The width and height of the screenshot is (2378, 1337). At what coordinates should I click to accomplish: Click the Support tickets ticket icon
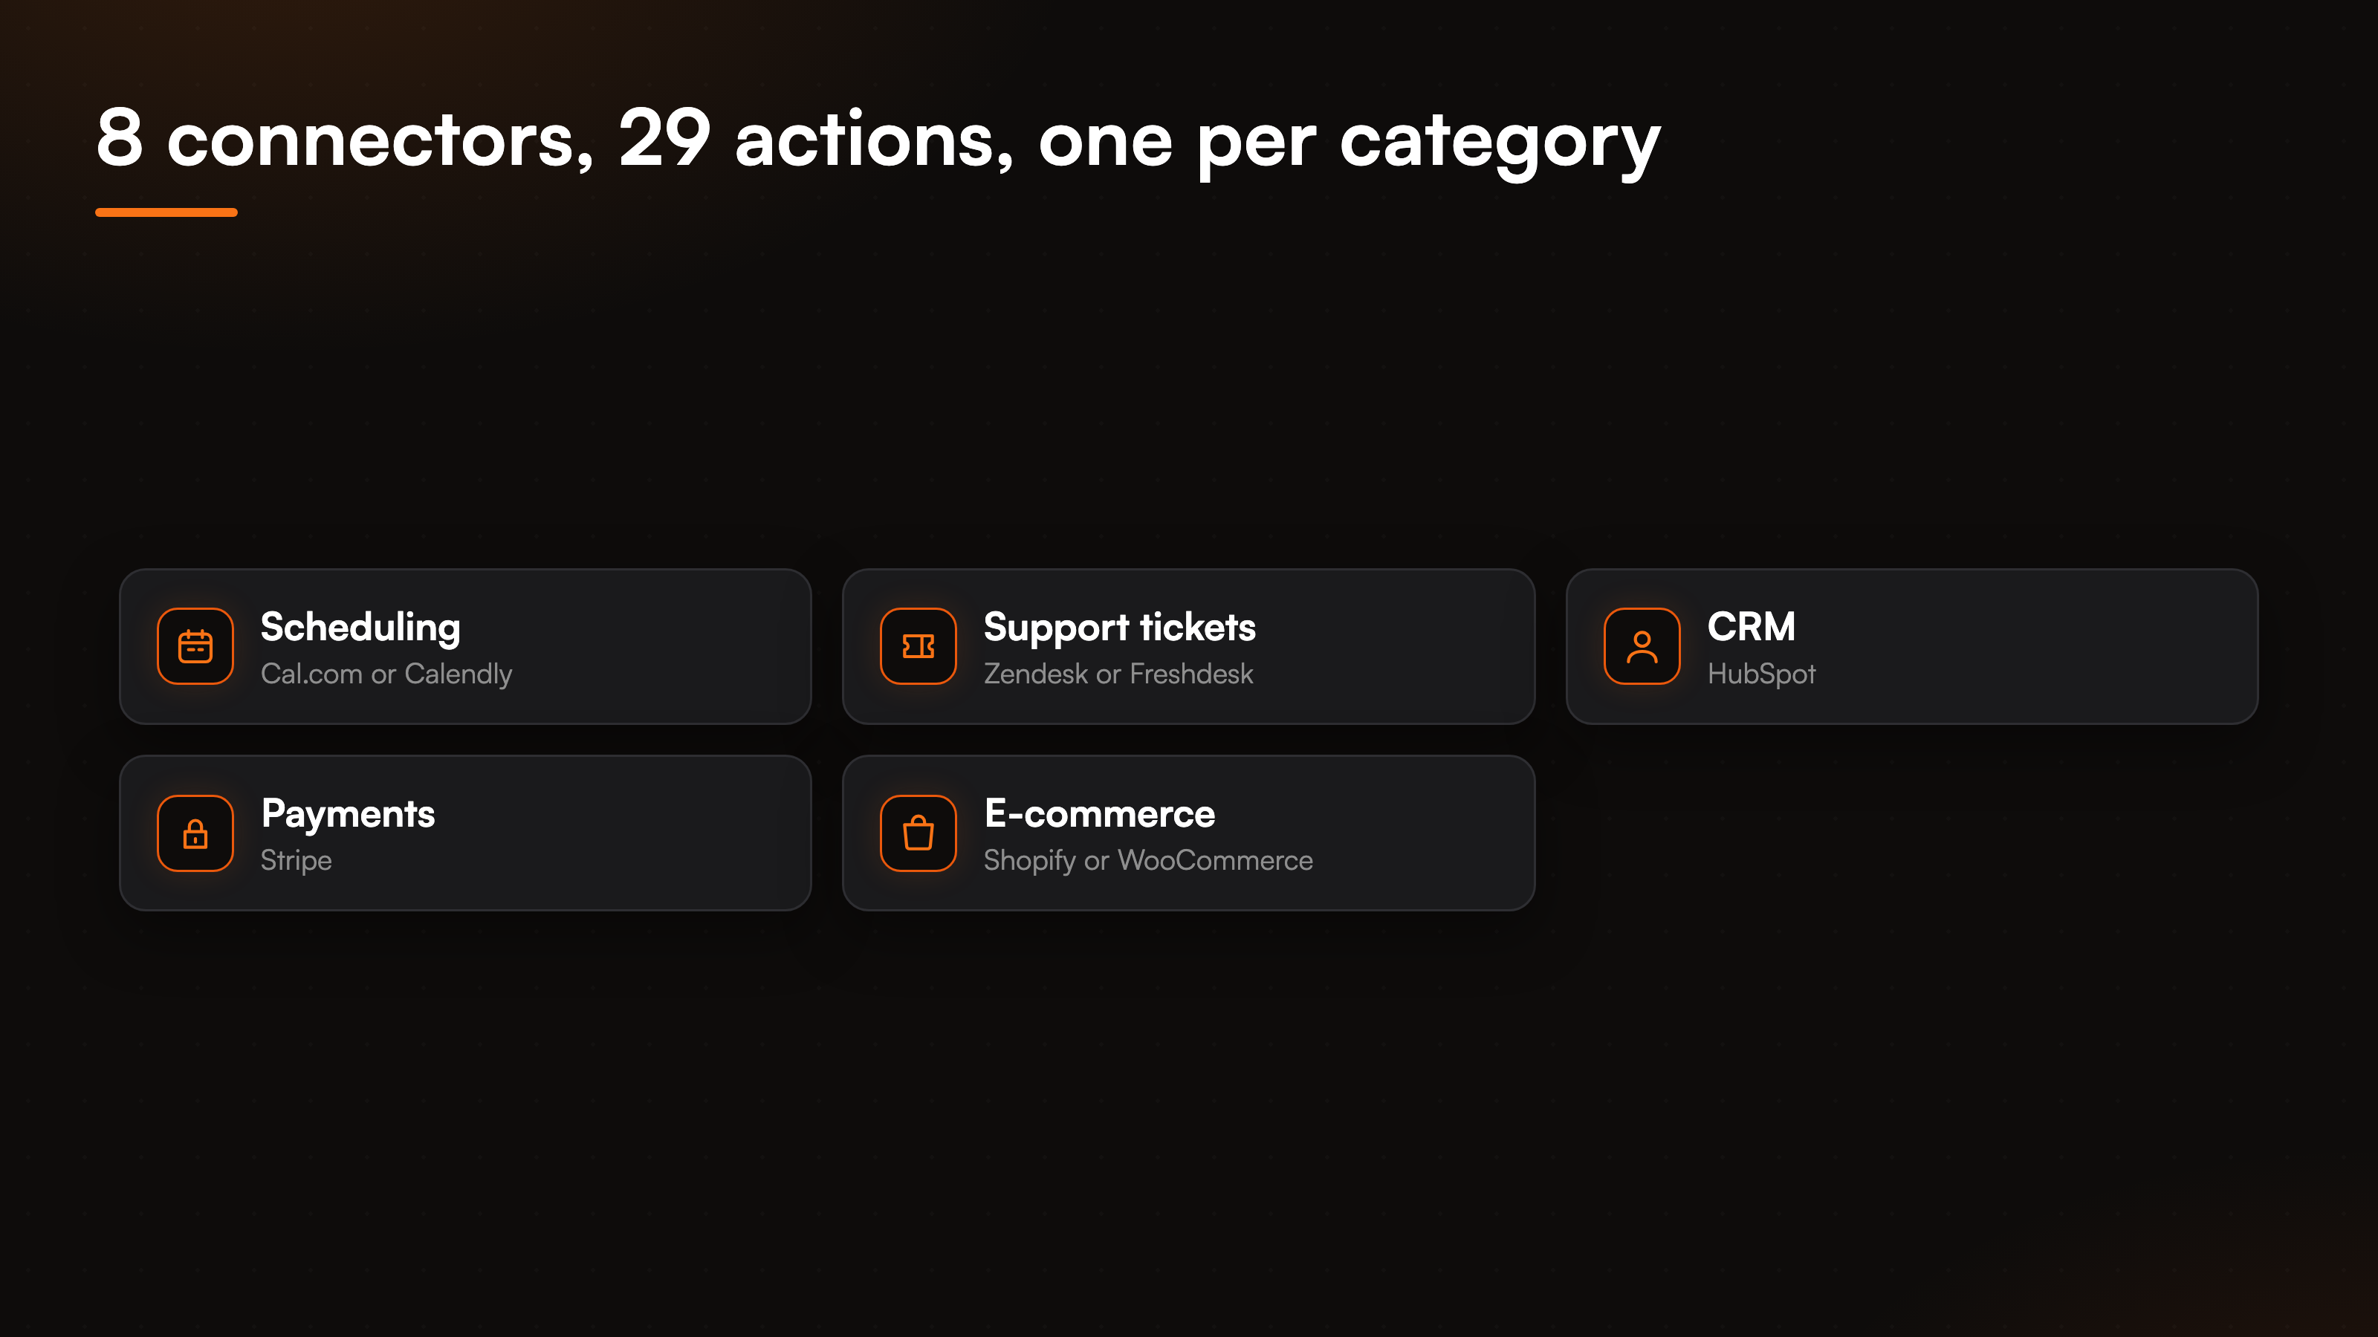pyautogui.click(x=918, y=646)
